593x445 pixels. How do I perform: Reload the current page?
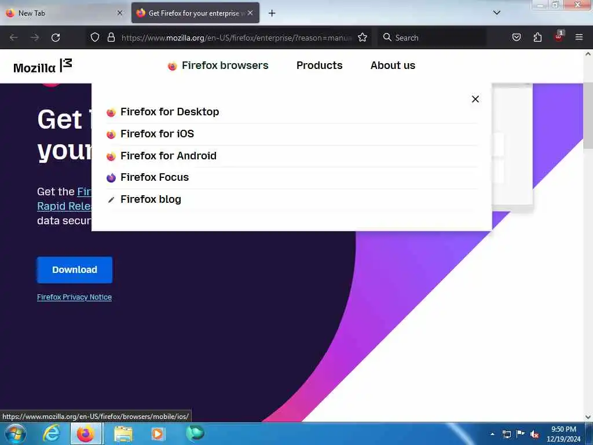56,38
